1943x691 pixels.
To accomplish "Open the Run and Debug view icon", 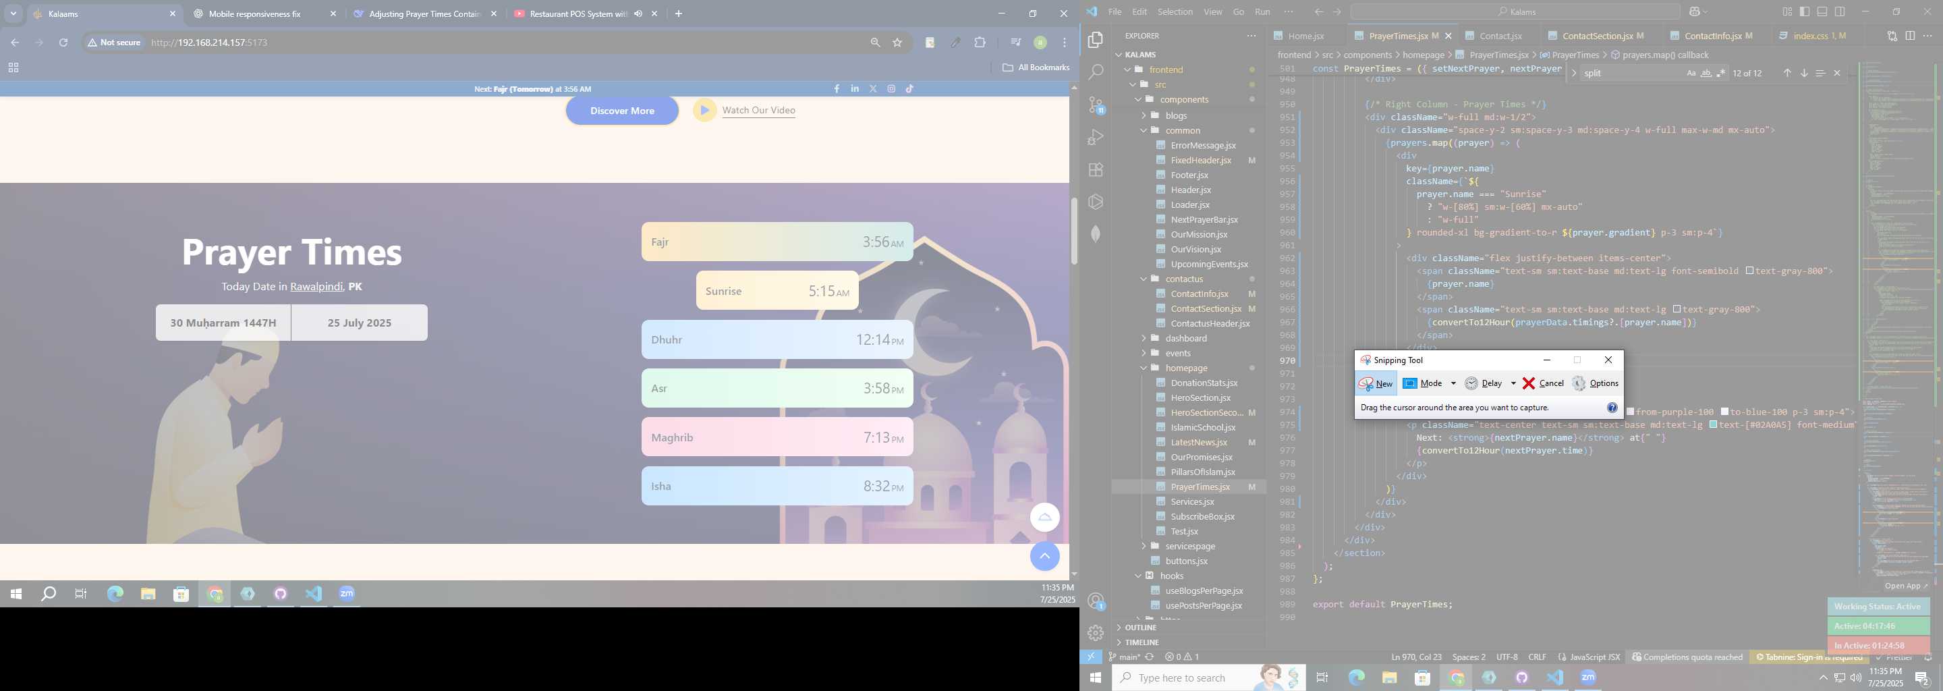I will [1096, 137].
